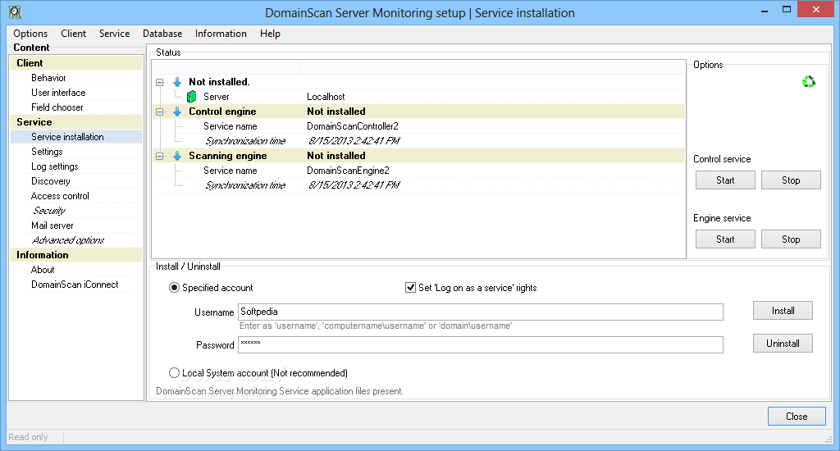Minimize the DomainScan setup window
840x451 pixels.
[x=765, y=10]
